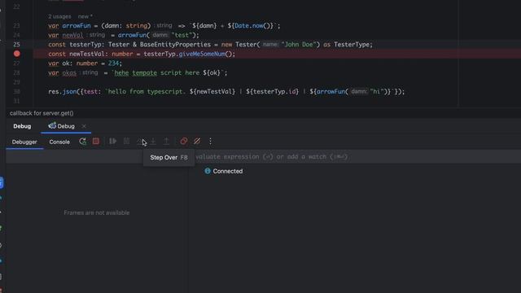Click 'Frames are not available' message
The image size is (521, 293).
97,212
